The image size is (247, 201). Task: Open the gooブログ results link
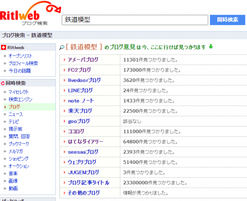[x=79, y=121]
